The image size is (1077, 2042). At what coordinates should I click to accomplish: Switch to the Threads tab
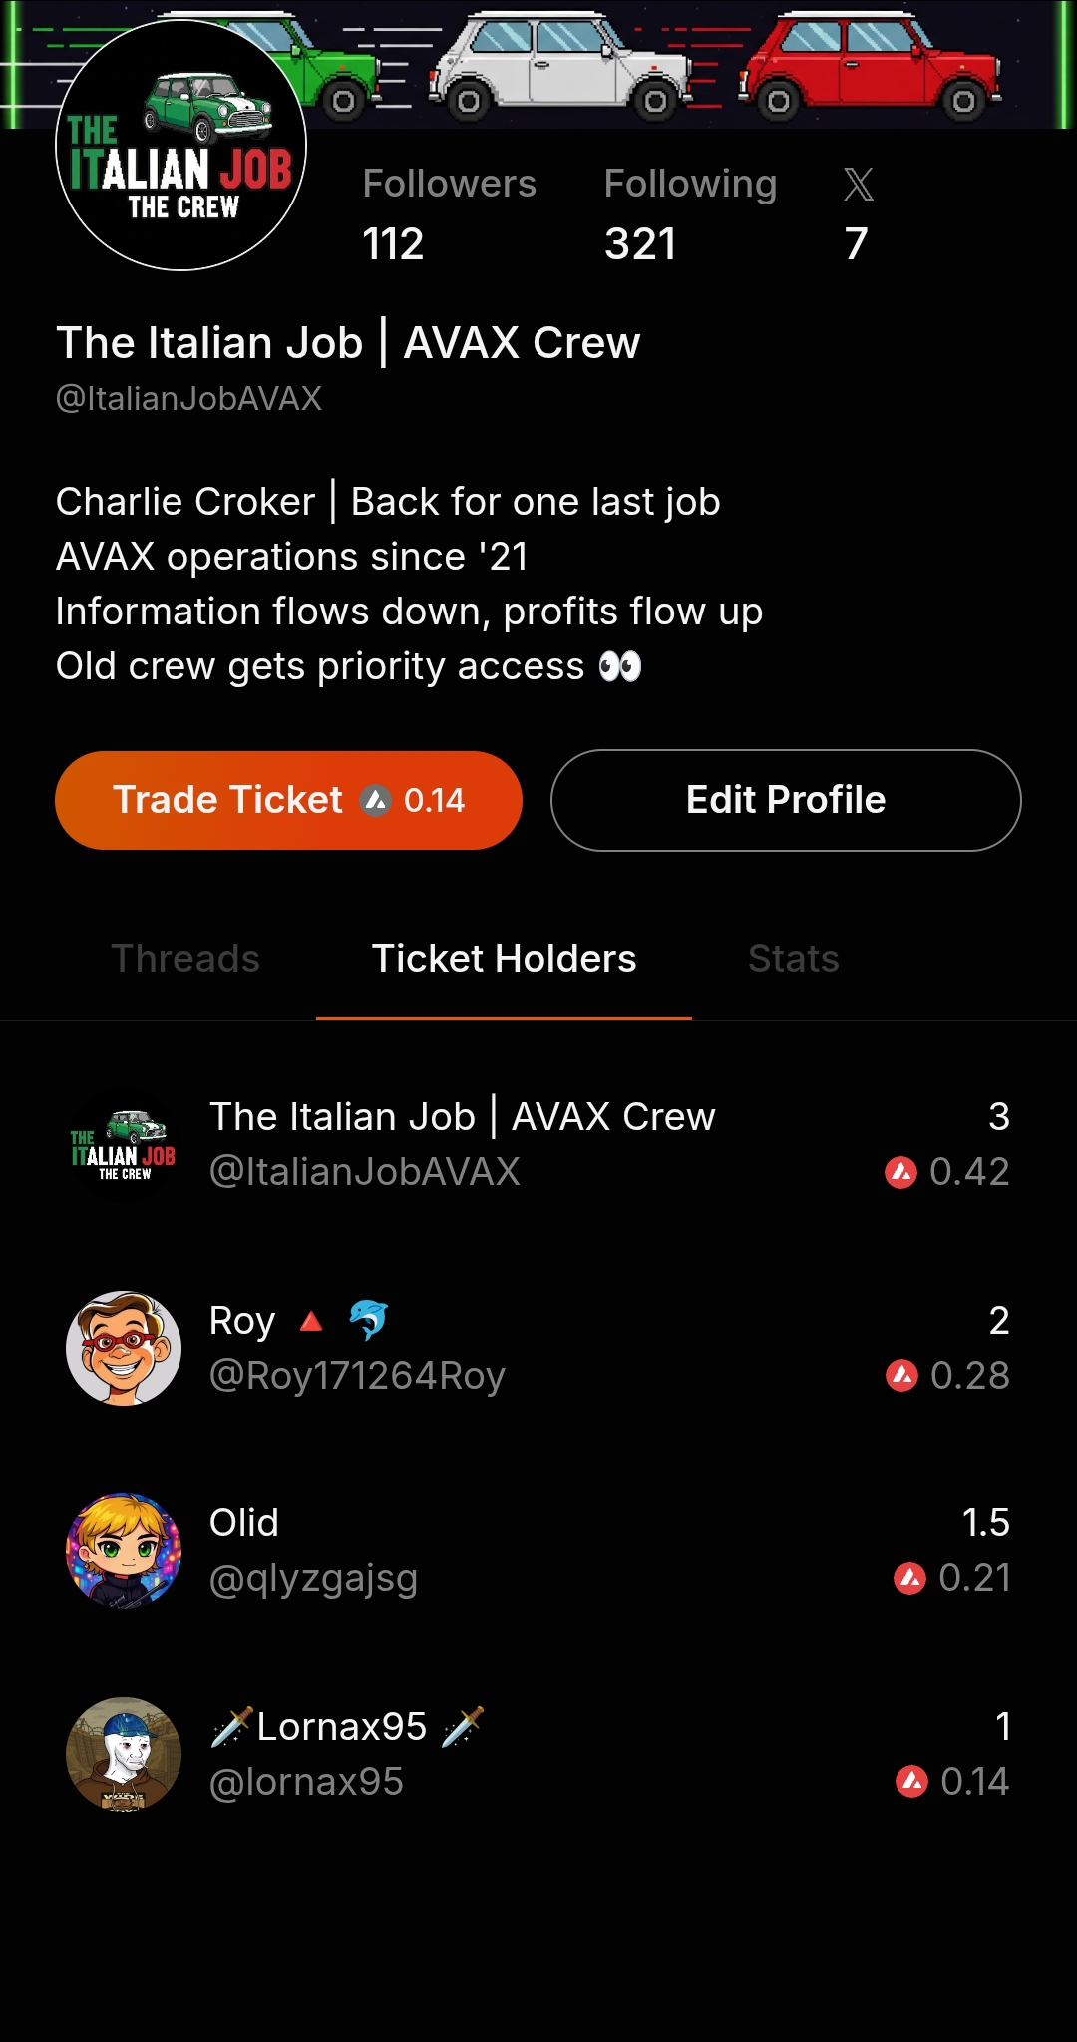[x=185, y=959]
